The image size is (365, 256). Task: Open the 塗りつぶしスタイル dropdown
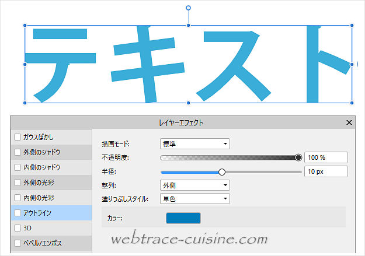click(x=194, y=199)
